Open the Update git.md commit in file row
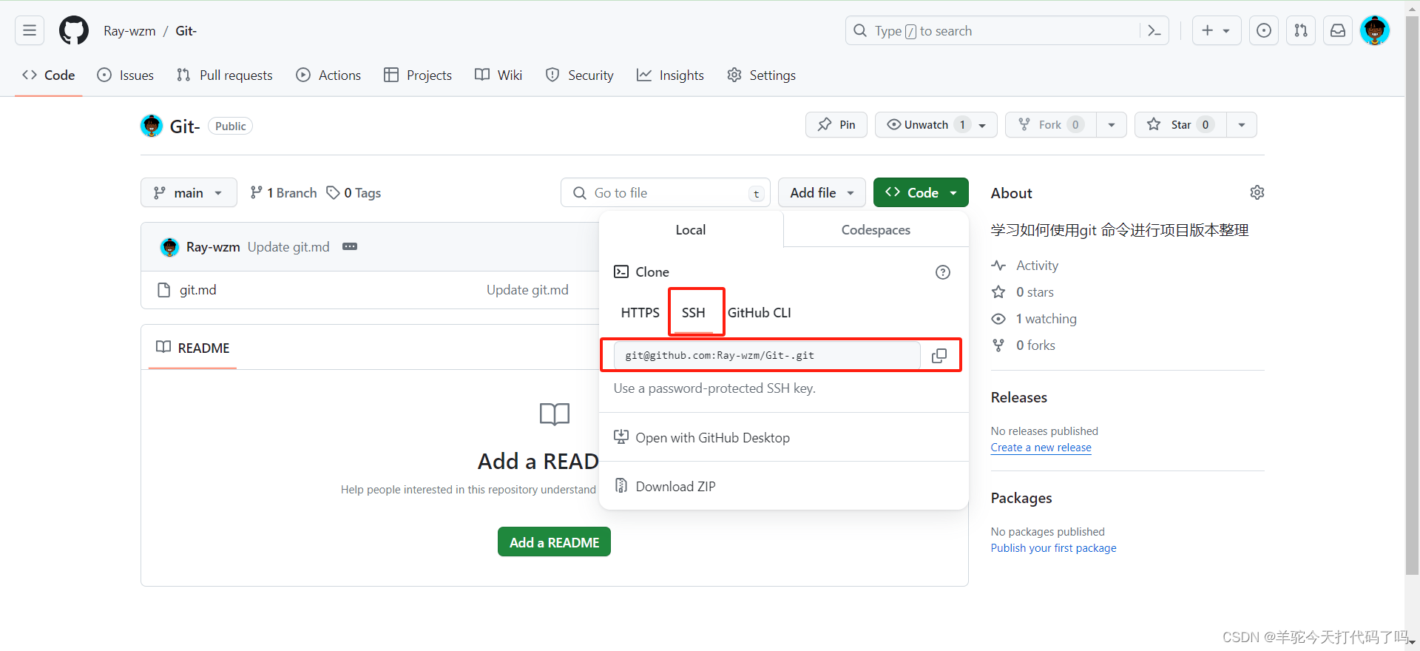This screenshot has width=1420, height=651. 527,290
